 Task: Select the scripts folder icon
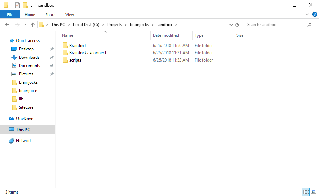(65, 60)
